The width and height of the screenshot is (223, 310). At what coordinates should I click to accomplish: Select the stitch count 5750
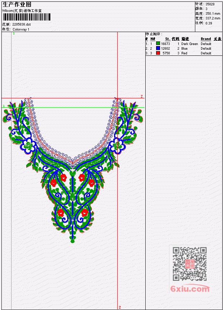pos(166,53)
